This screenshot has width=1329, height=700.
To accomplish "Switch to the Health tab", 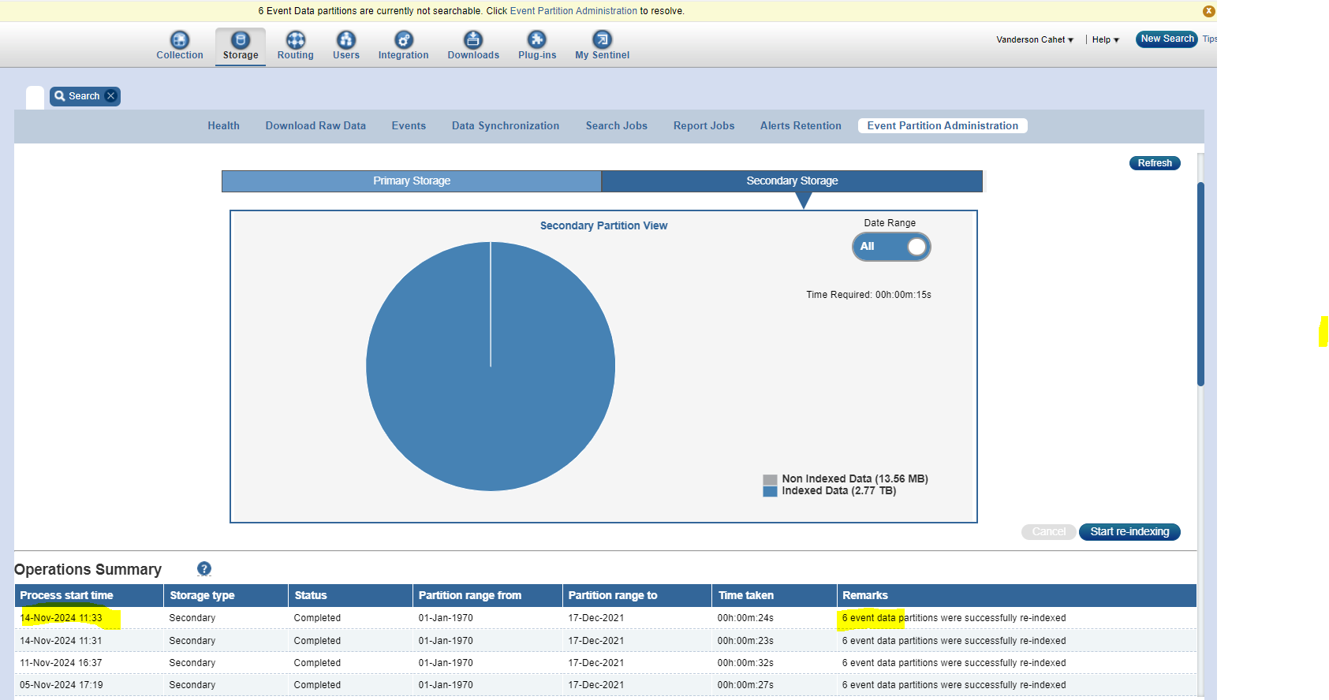I will tap(224, 126).
